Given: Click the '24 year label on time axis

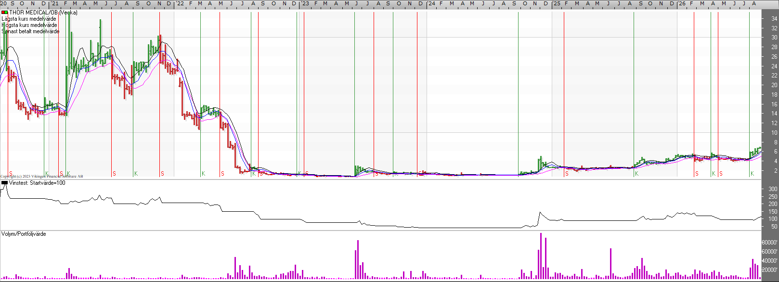Looking at the screenshot, I should 431,3.
